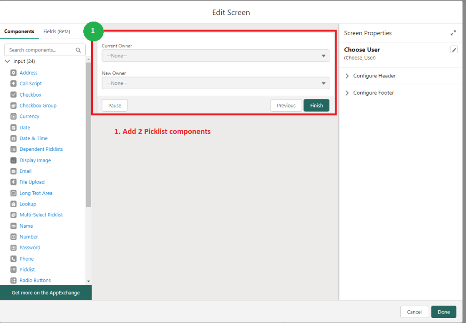This screenshot has height=323, width=466.
Task: Switch to the Fields (Beta) tab
Action: coord(56,31)
